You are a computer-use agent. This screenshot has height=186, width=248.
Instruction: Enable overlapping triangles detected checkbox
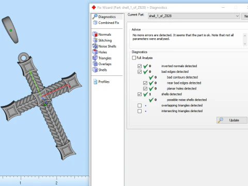tap(139, 105)
